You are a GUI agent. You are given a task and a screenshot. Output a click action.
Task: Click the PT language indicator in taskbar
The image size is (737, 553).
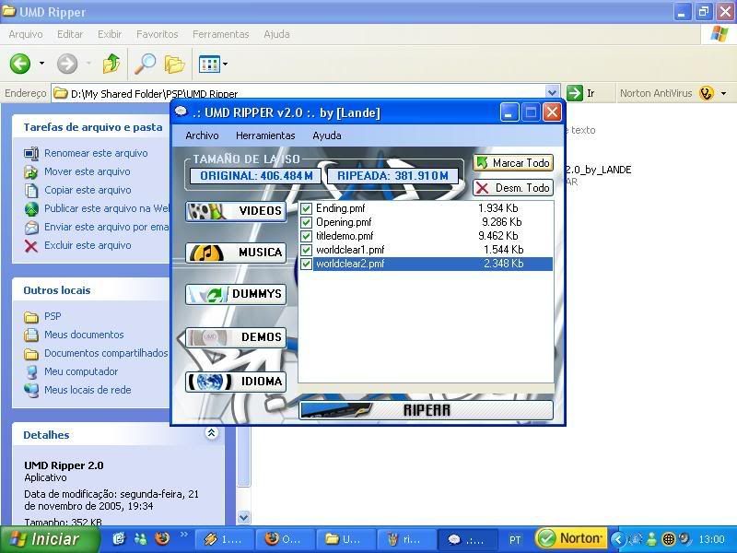click(x=515, y=540)
